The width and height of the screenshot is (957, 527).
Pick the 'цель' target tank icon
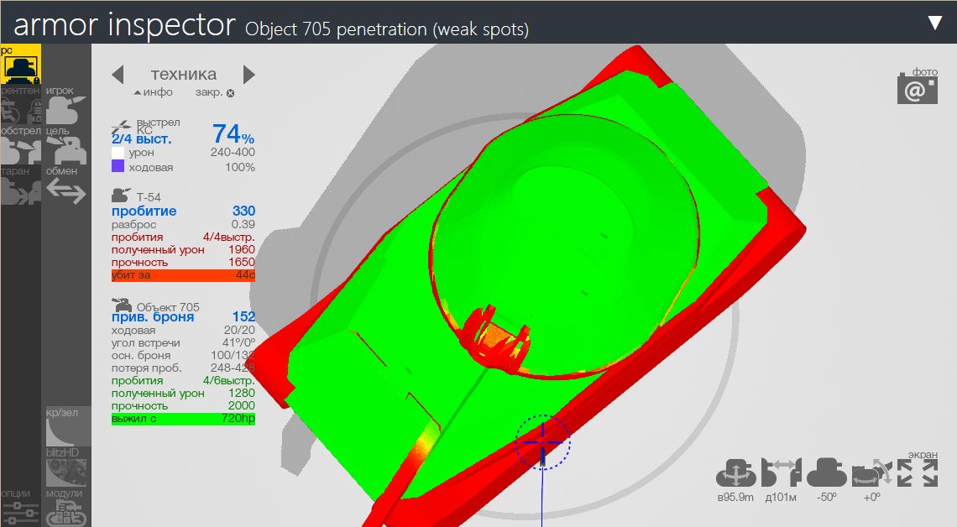pyautogui.click(x=66, y=151)
